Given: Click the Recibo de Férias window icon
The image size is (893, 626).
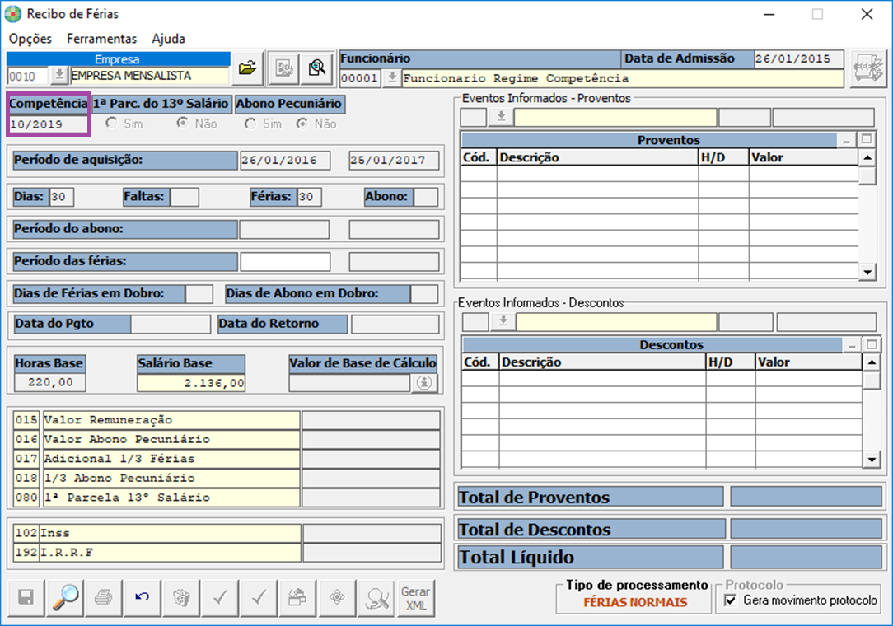Looking at the screenshot, I should (x=13, y=14).
